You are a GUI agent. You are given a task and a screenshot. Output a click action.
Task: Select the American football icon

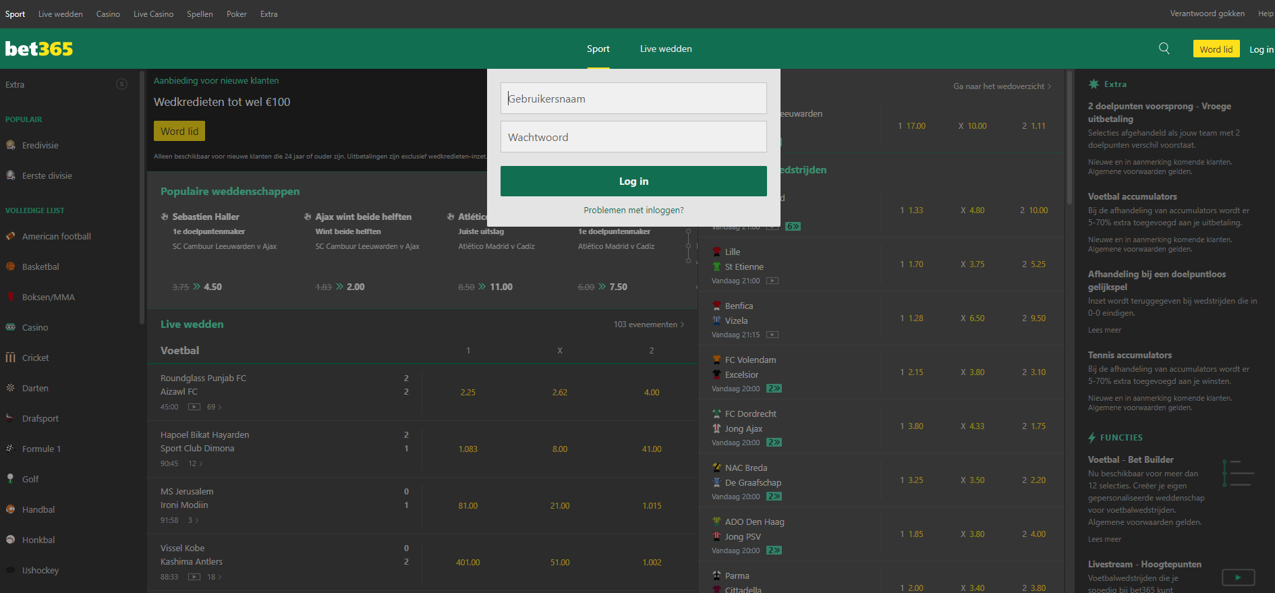[11, 236]
